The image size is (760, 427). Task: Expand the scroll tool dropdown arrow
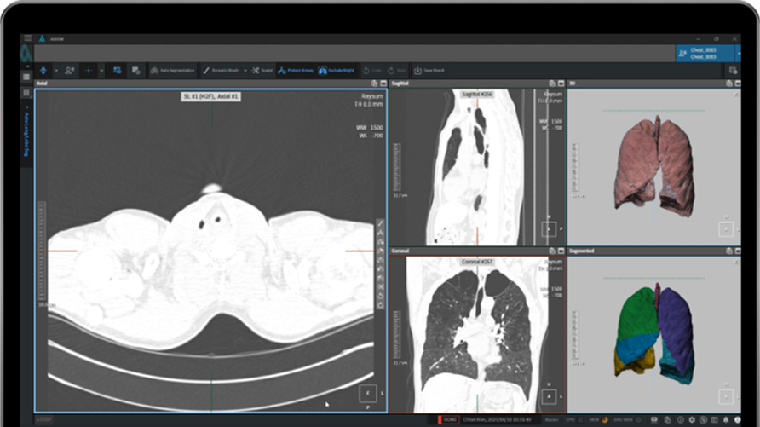point(56,70)
